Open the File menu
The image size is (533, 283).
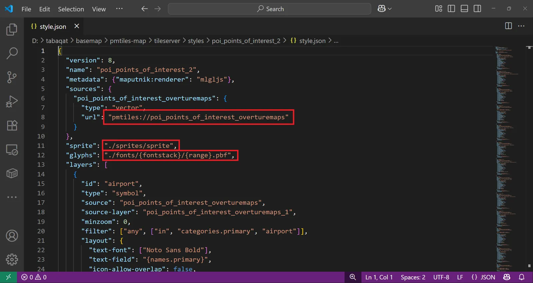[x=26, y=9]
